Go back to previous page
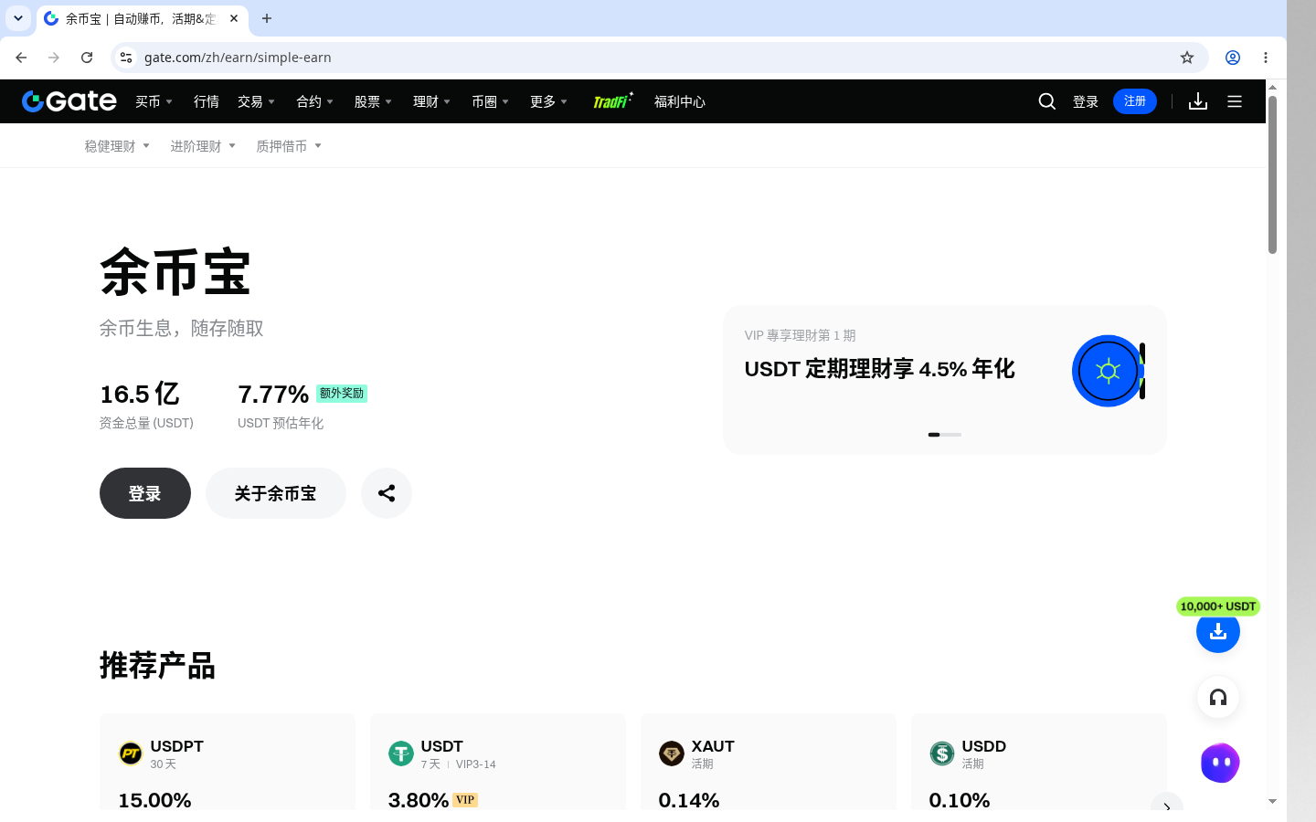The image size is (1316, 822). [x=21, y=58]
